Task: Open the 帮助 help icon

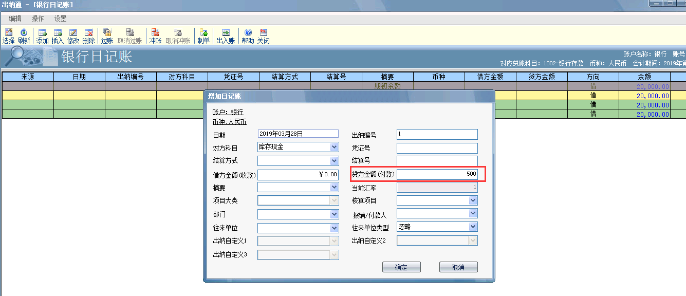Action: [x=248, y=33]
